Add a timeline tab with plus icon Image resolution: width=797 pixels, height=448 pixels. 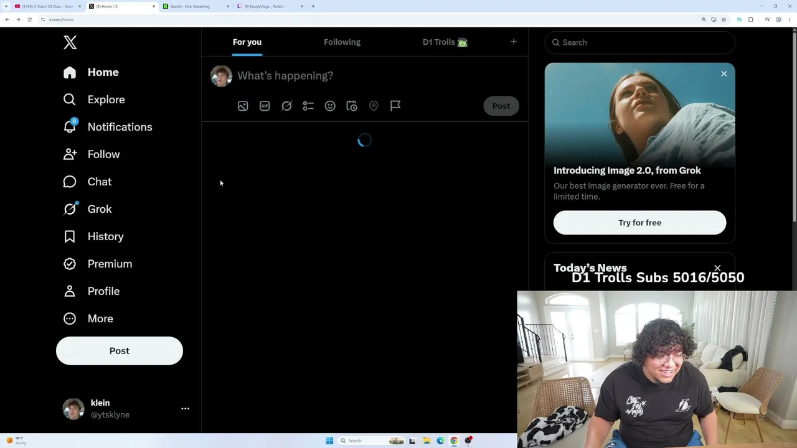click(x=514, y=42)
